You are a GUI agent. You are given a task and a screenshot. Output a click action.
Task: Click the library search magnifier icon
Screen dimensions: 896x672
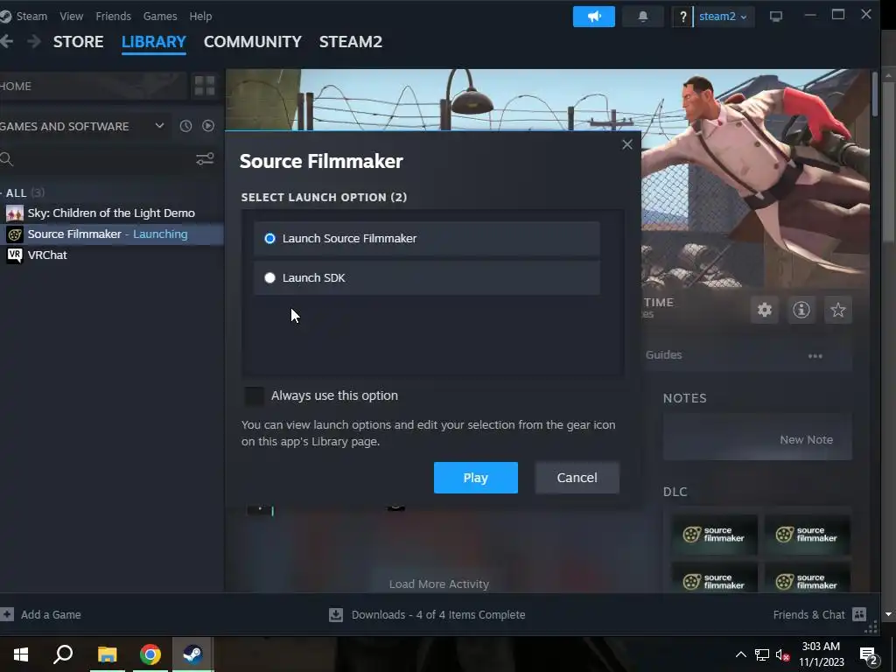[x=7, y=159]
